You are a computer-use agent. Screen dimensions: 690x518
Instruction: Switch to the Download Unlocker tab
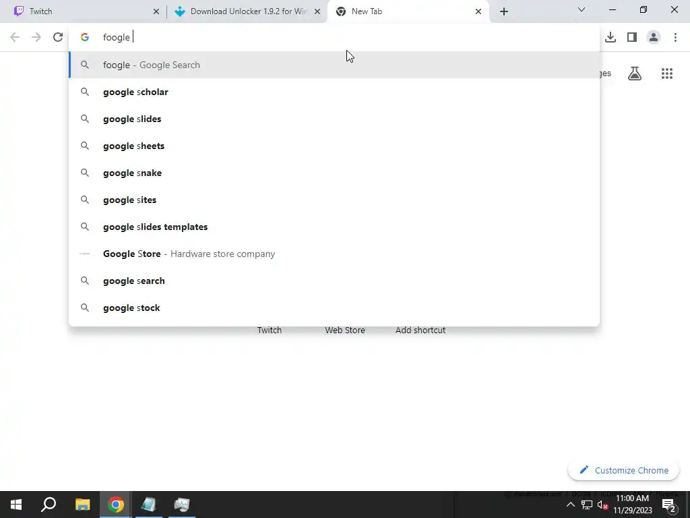pos(247,11)
